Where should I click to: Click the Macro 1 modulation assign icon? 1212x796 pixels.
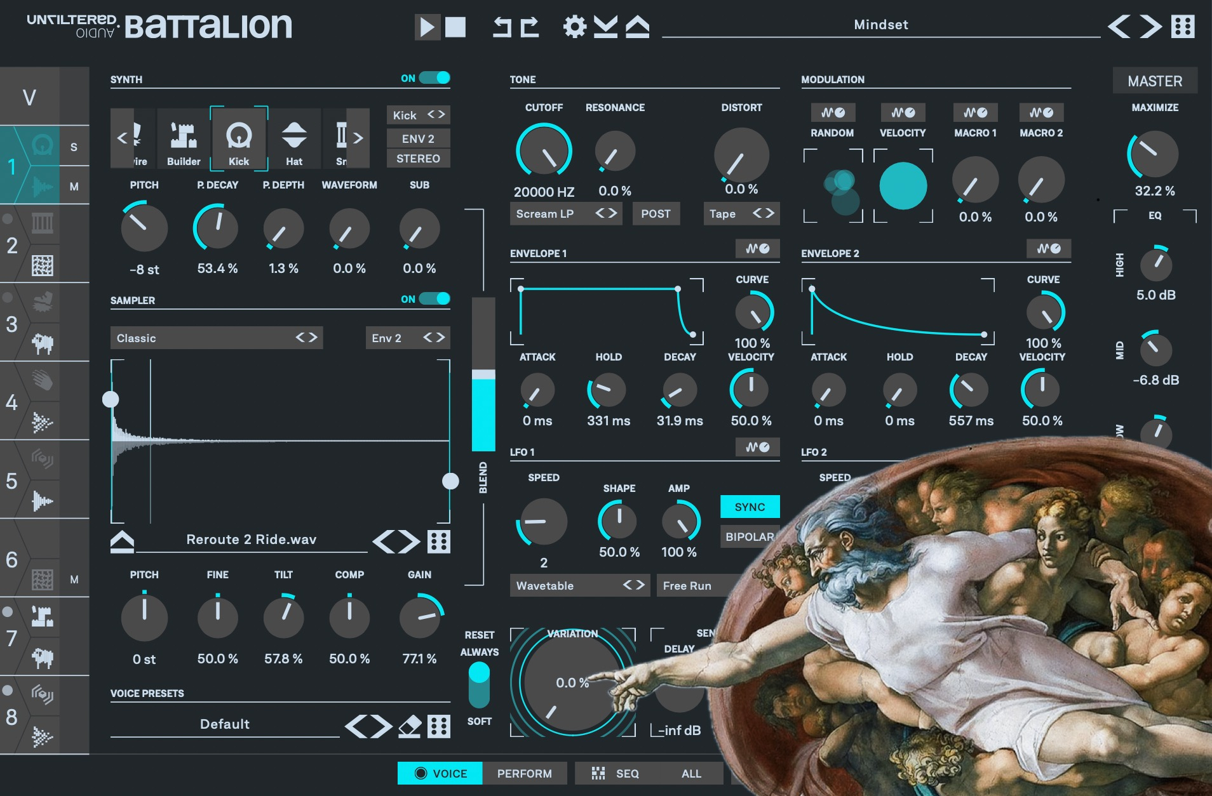(x=975, y=112)
